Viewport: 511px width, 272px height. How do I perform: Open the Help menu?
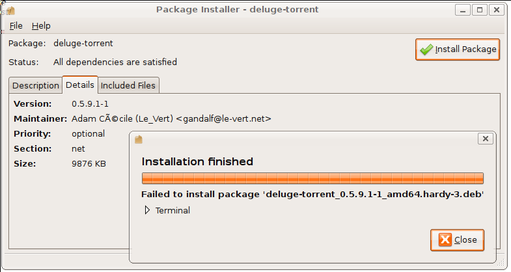pos(41,26)
